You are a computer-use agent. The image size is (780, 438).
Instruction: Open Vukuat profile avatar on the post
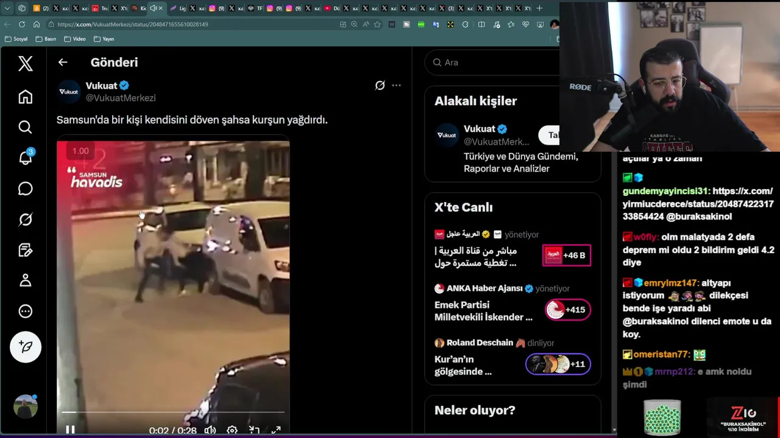point(69,92)
